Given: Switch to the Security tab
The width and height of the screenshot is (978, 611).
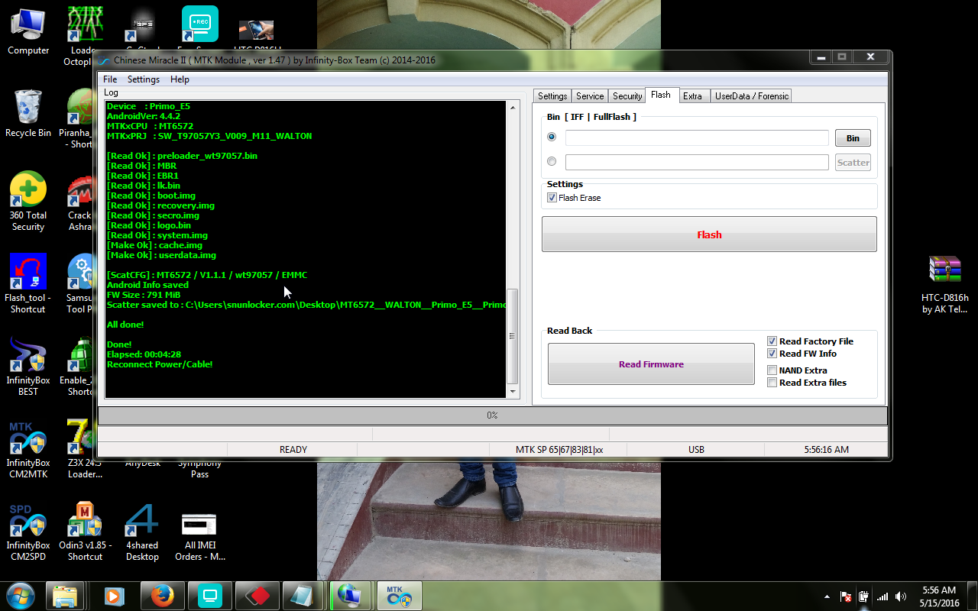Looking at the screenshot, I should (x=627, y=96).
